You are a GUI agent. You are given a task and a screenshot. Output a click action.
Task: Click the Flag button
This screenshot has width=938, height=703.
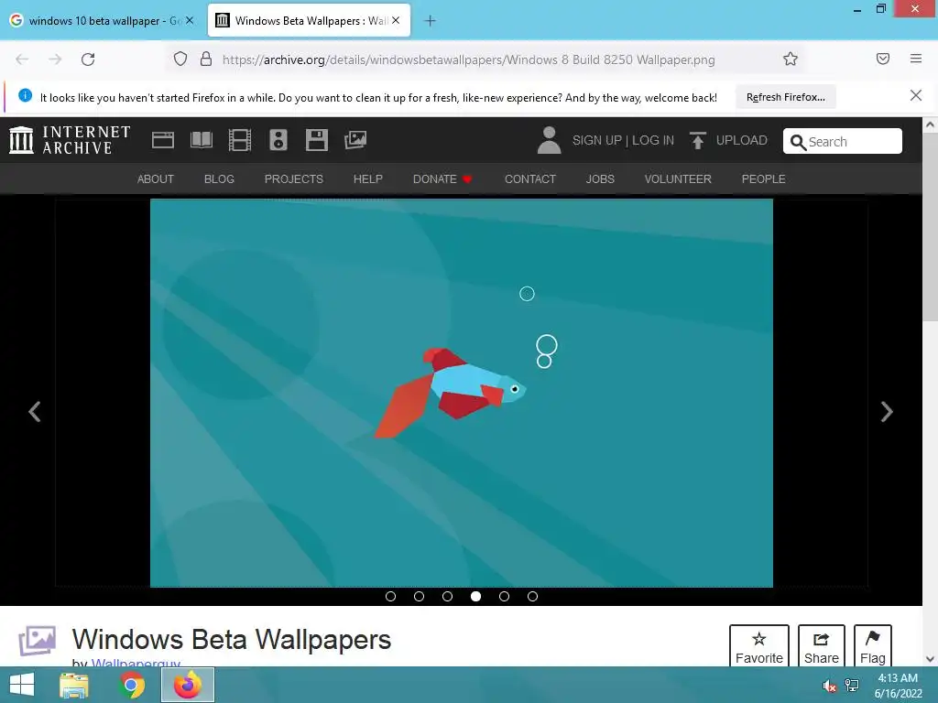tap(873, 647)
